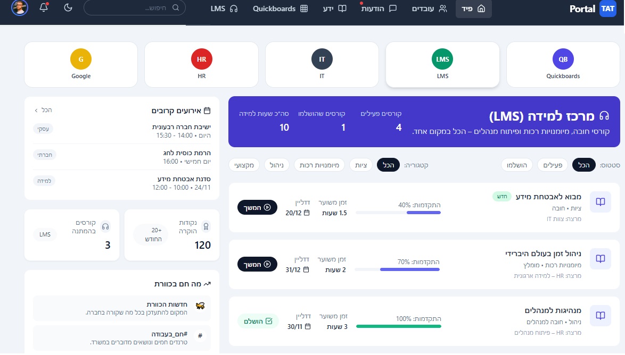
Task: Click the IT shortcut circle icon
Action: click(322, 59)
